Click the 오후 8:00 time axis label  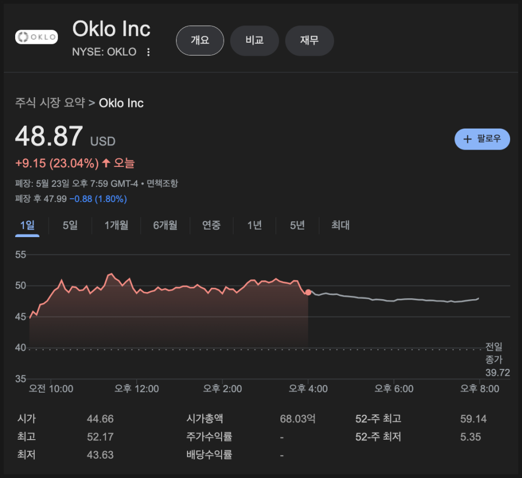[x=480, y=388]
